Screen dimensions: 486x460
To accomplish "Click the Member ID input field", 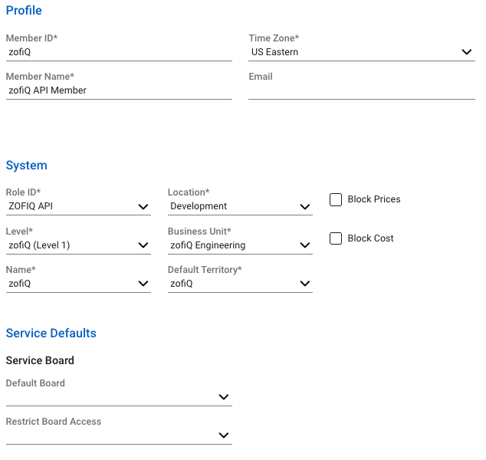I will 119,52.
